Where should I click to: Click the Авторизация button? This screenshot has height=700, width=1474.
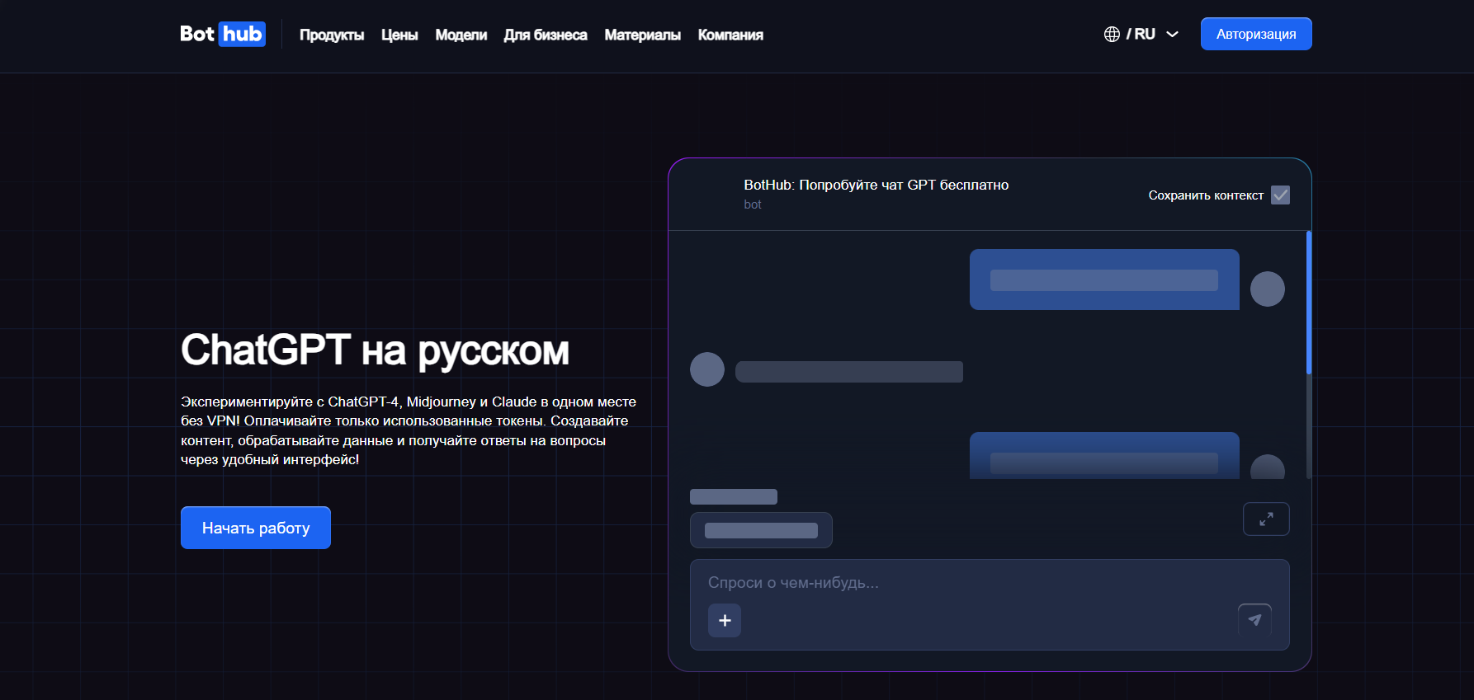[1255, 34]
